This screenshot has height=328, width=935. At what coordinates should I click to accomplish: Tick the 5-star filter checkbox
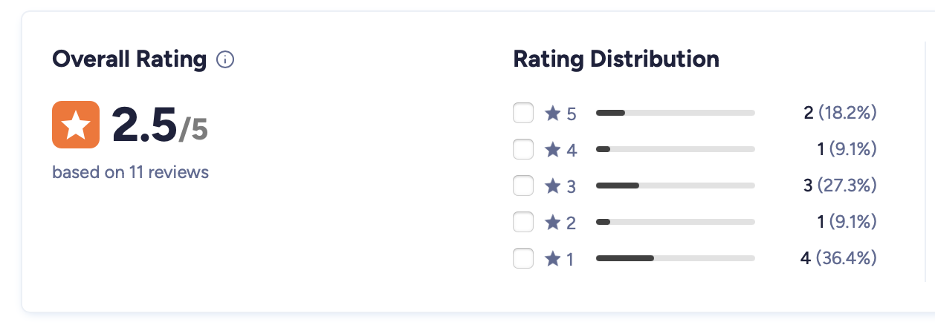(523, 114)
